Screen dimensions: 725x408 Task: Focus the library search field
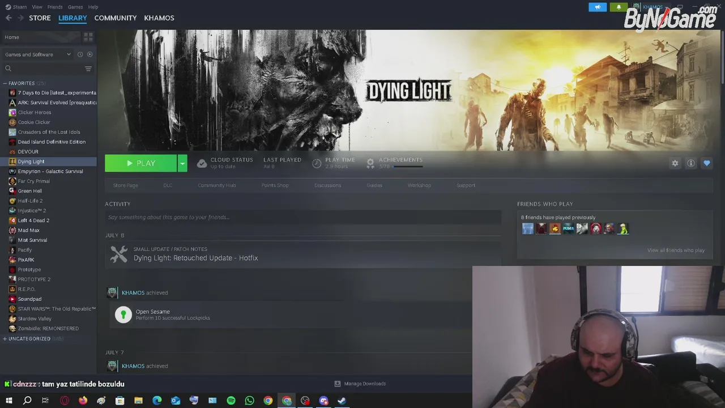[43, 69]
